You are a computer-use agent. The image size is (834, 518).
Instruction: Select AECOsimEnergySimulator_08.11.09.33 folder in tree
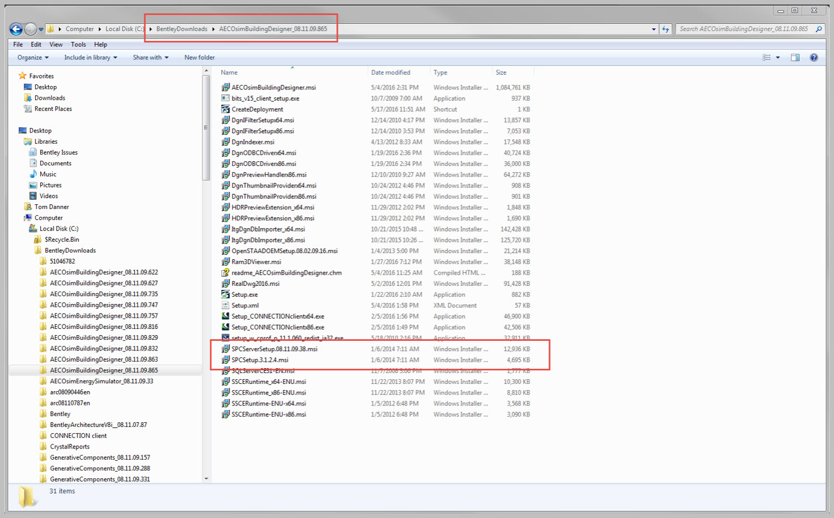tap(101, 381)
